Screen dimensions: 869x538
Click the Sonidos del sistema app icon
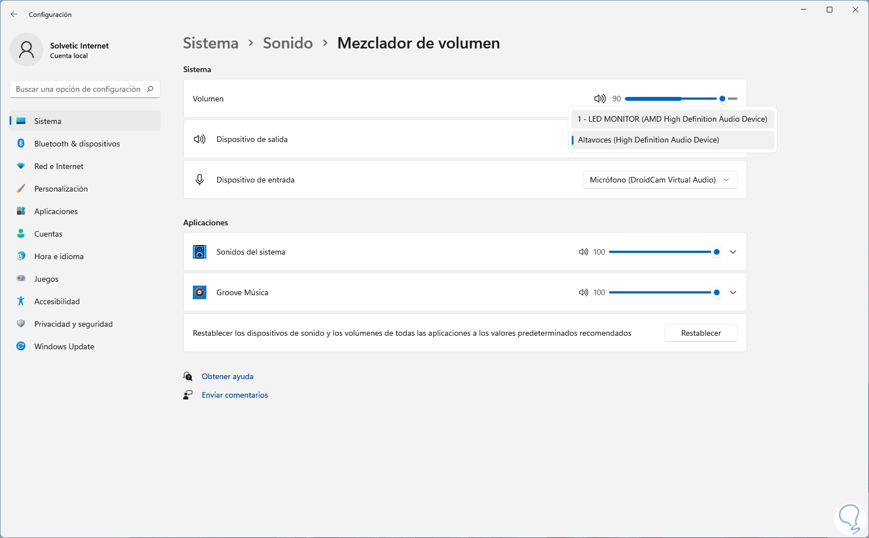pyautogui.click(x=200, y=252)
